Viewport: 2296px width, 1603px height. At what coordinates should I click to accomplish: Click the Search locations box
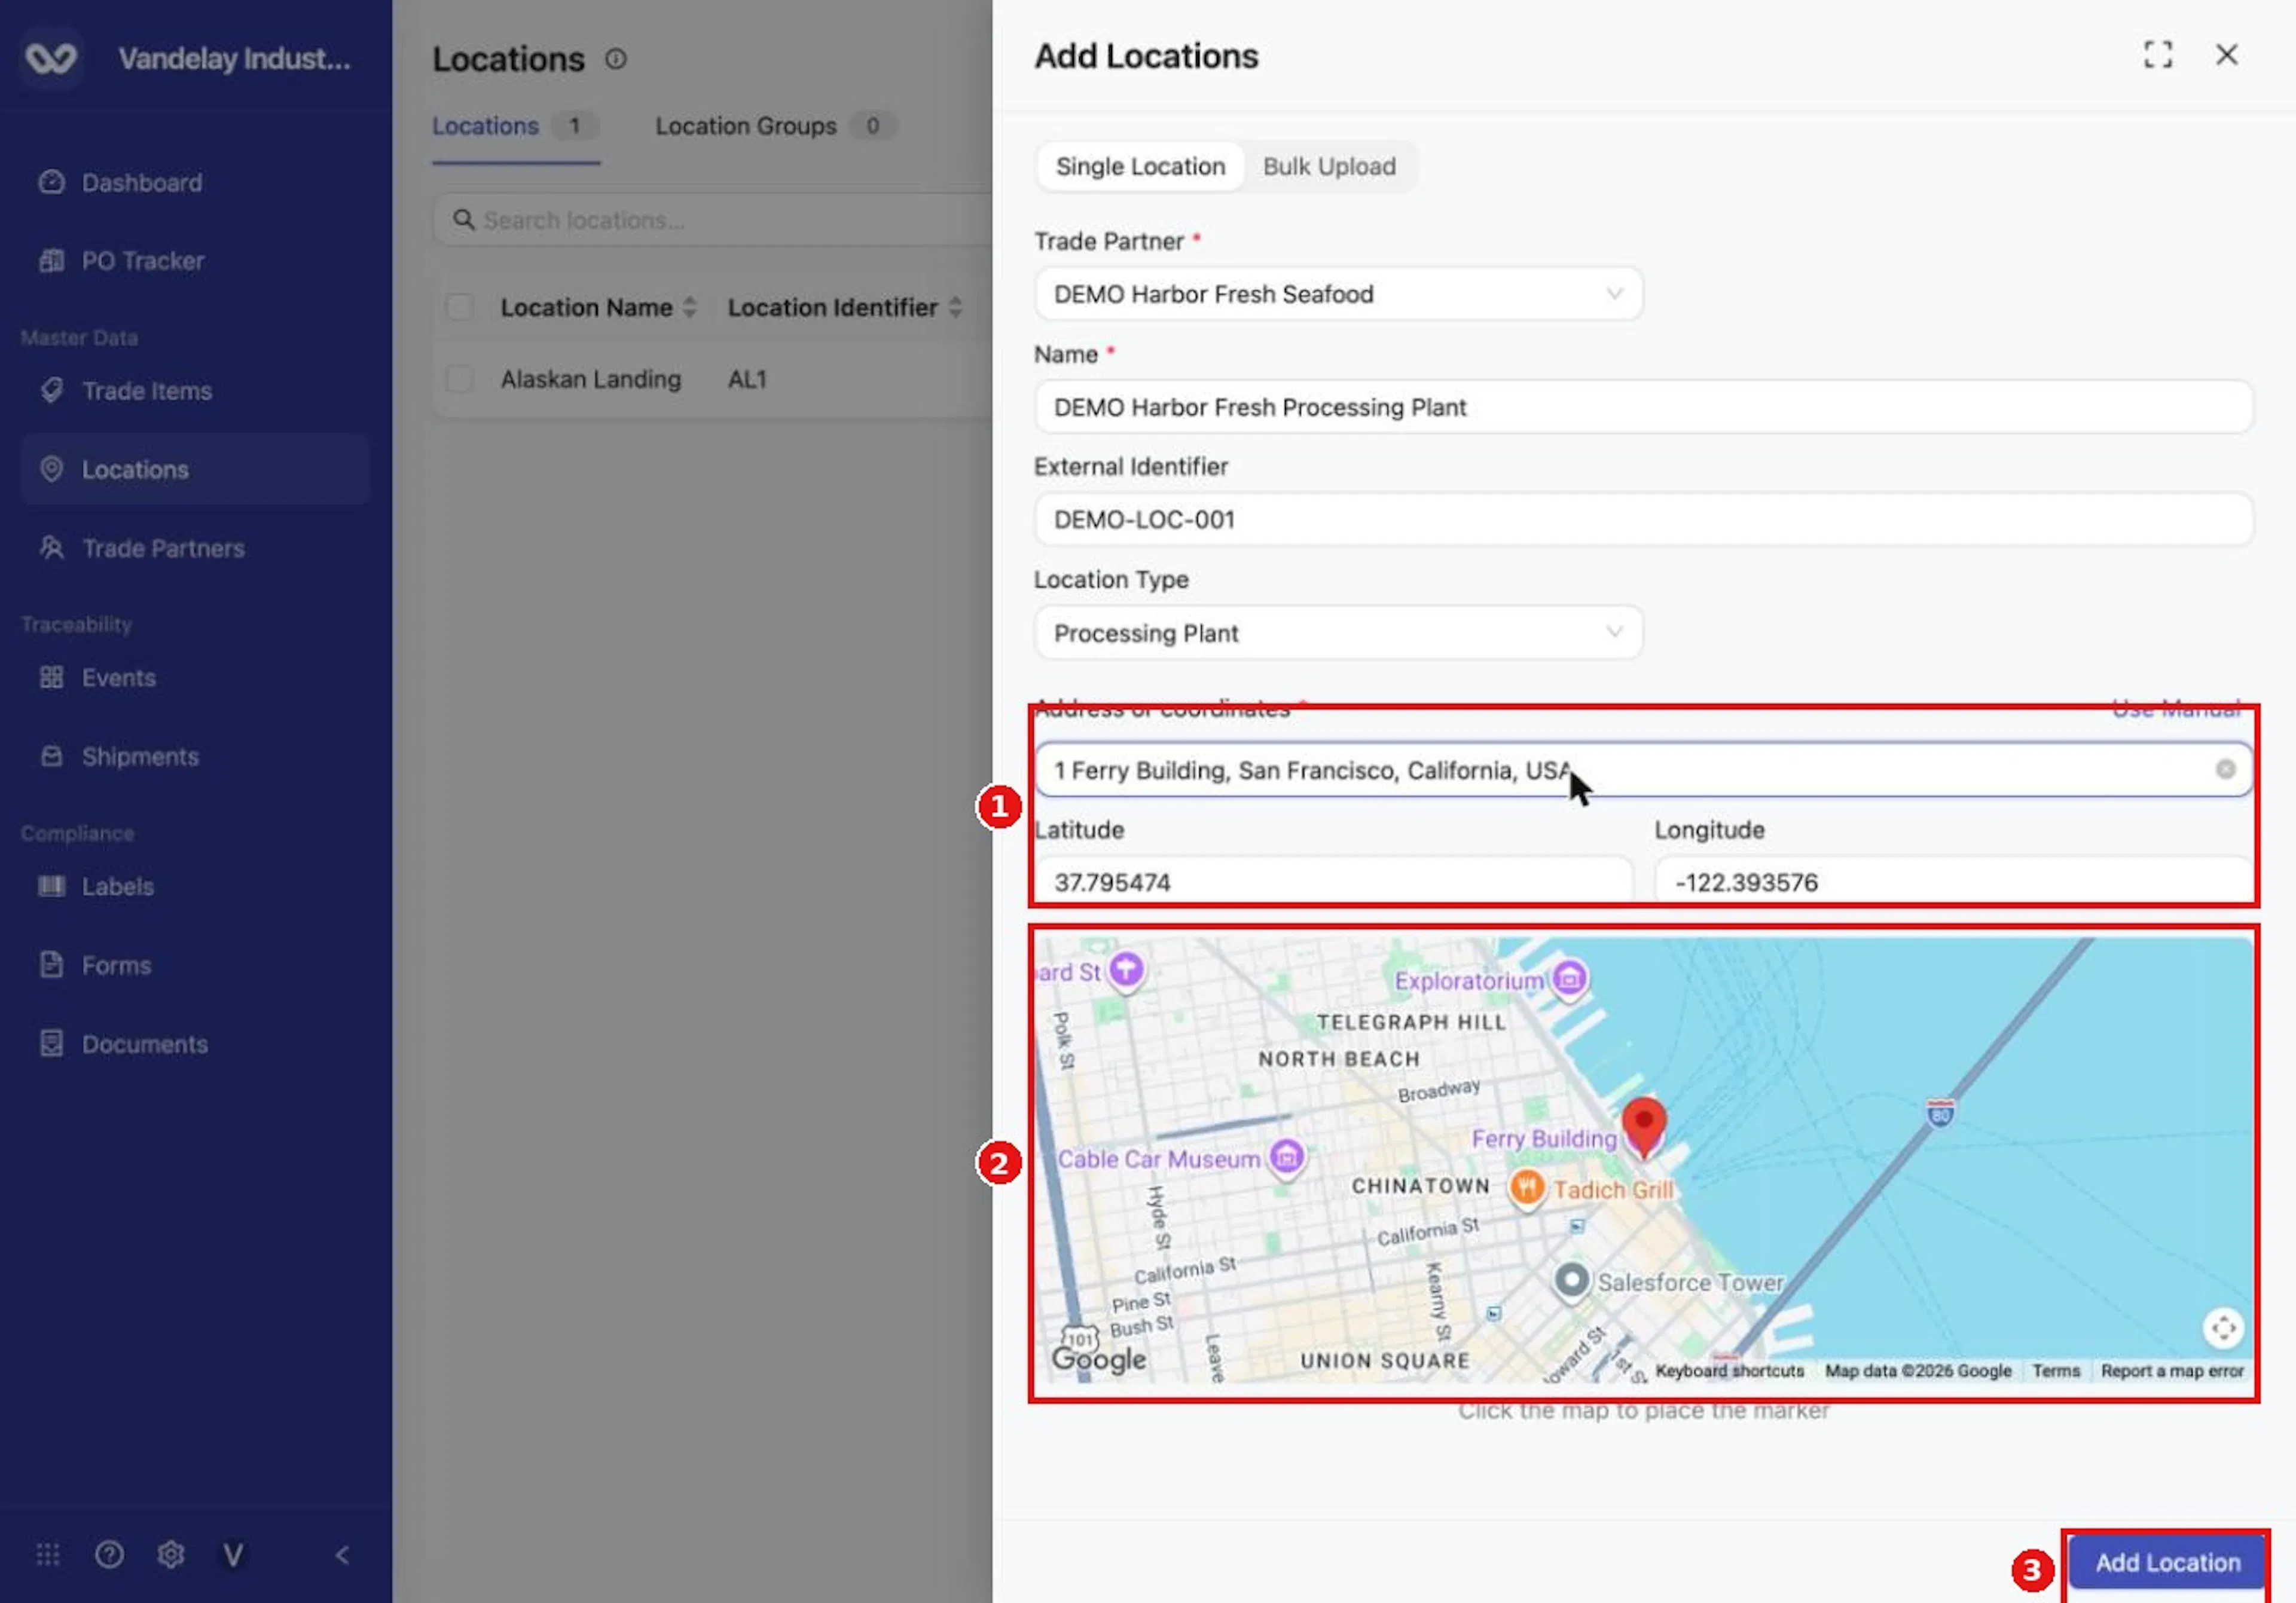714,220
